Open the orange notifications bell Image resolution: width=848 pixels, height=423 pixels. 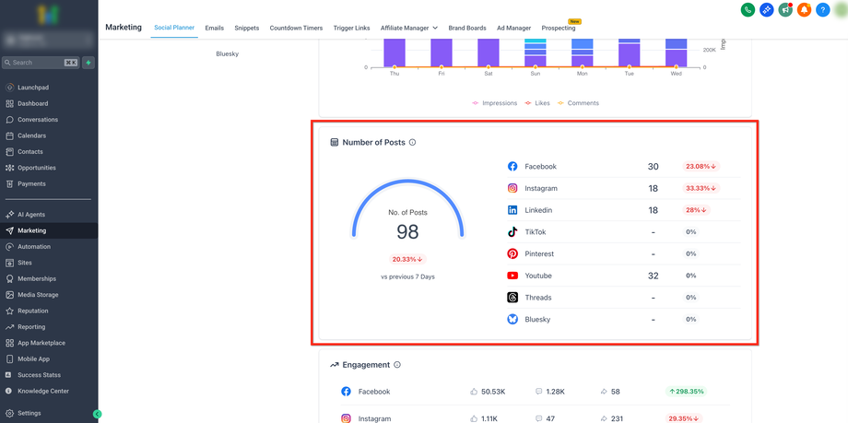coord(804,9)
